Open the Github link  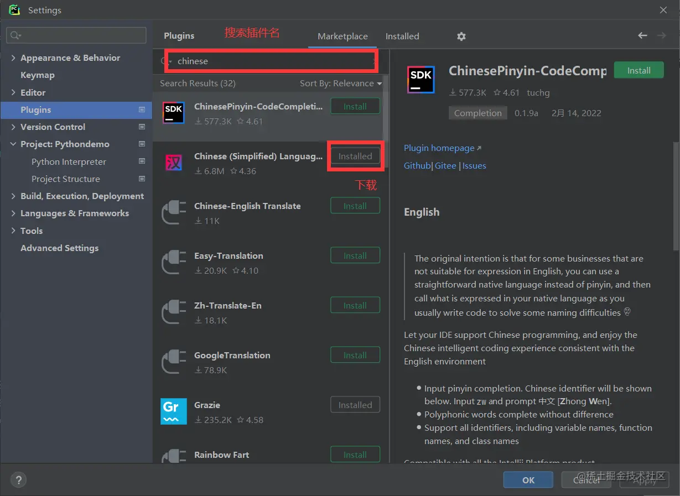click(x=417, y=165)
